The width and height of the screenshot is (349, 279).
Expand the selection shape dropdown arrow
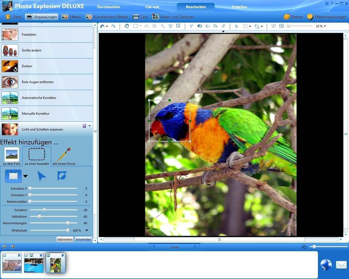(26, 176)
